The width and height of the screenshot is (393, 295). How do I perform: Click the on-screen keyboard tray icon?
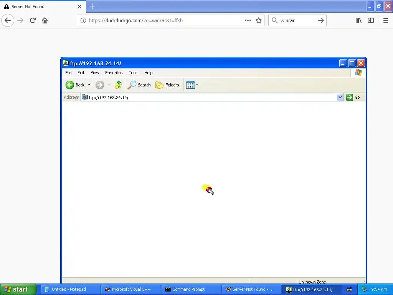click(x=349, y=290)
